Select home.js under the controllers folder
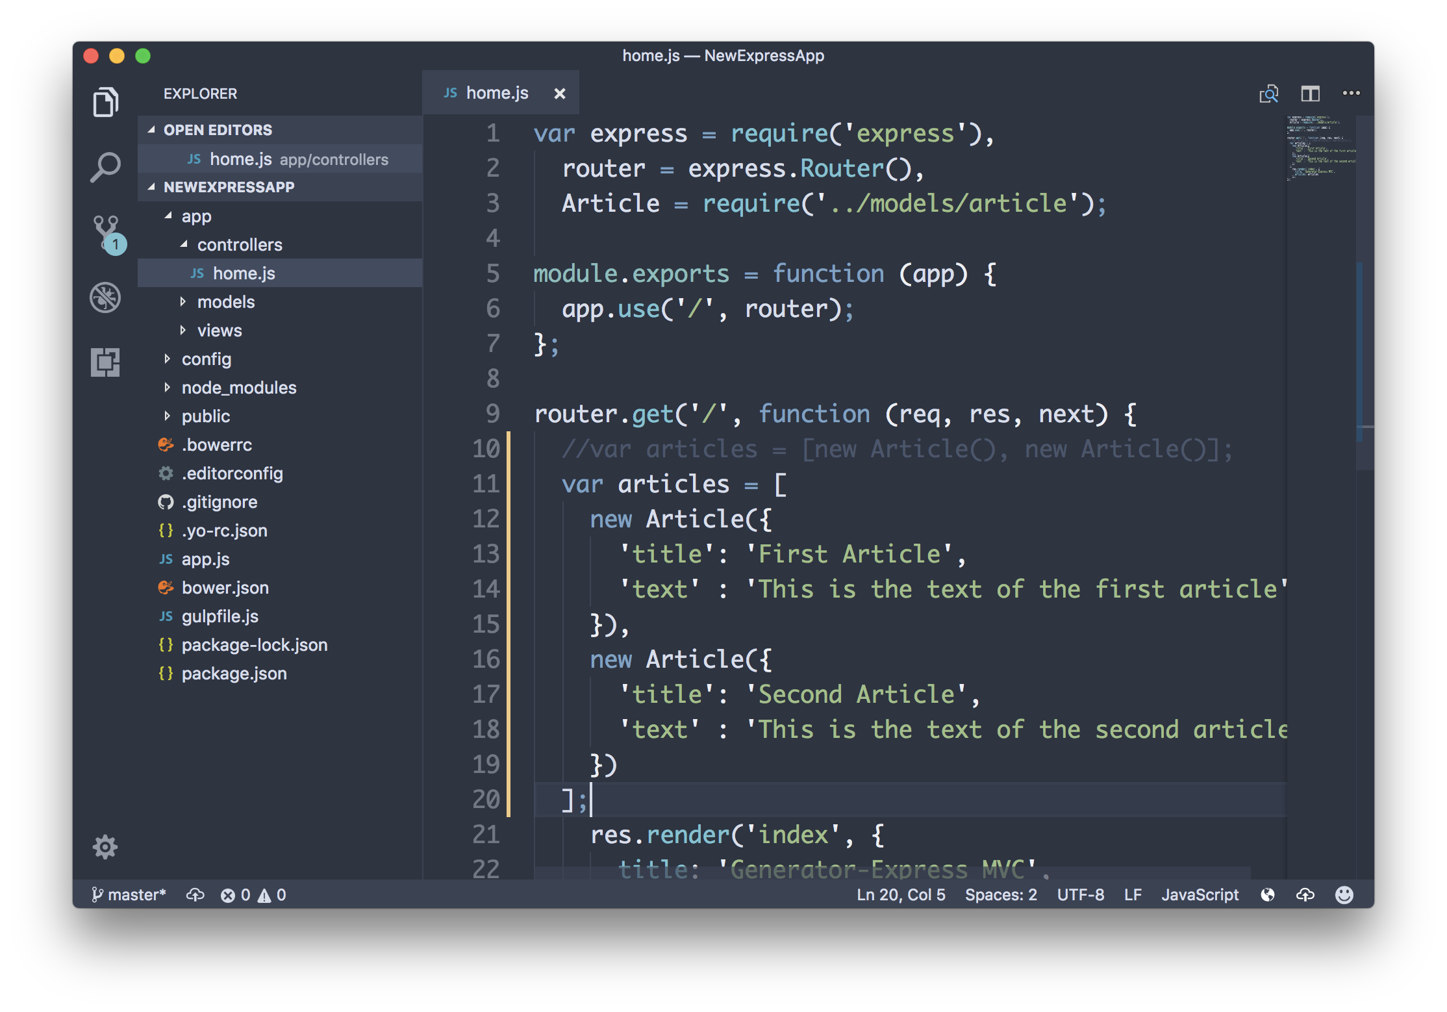Screen dimensions: 1447x1012 pyautogui.click(x=281, y=273)
